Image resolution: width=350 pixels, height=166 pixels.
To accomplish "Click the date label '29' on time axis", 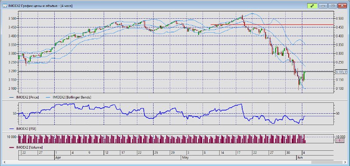I will [x=172, y=152].
